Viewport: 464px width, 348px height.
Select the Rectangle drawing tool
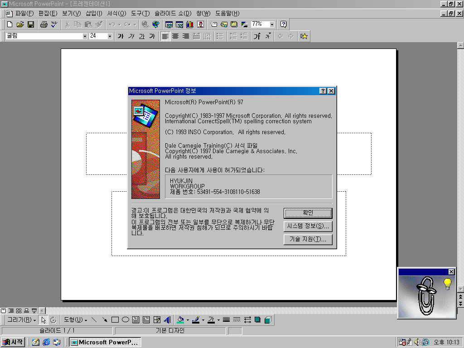[x=115, y=320]
